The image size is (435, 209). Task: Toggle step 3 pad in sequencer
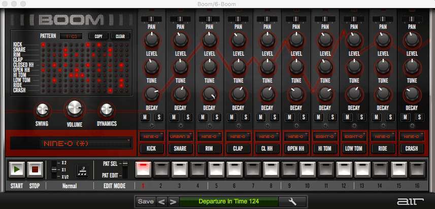[180, 169]
